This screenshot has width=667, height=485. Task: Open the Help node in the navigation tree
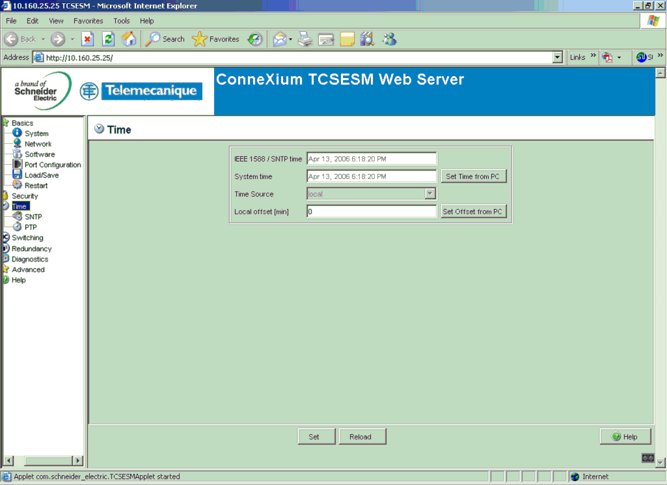(19, 280)
